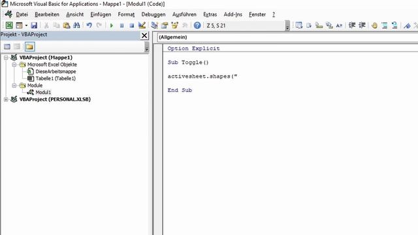
Task: Click the Break (pause) icon
Action: (x=122, y=25)
